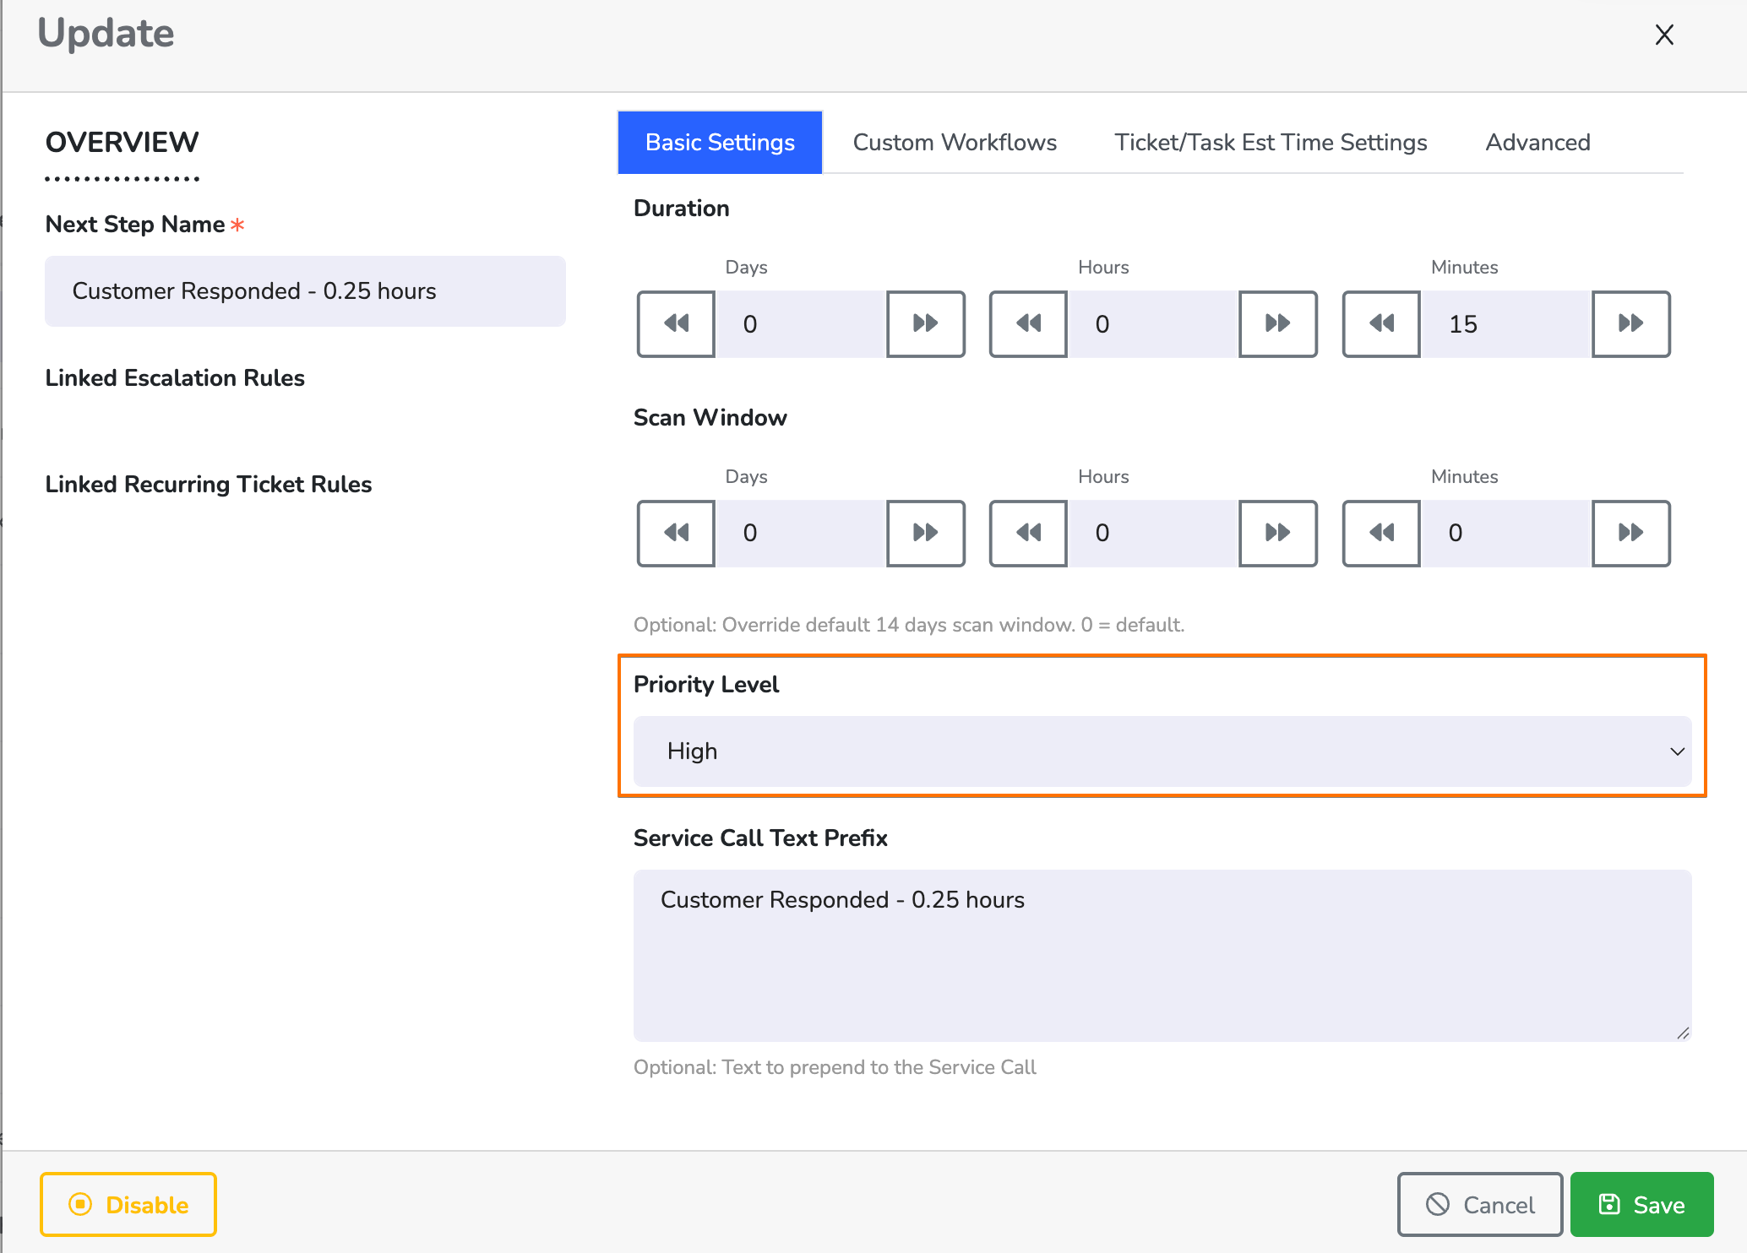Click the Service Call Text Prefix textarea
This screenshot has height=1253, width=1747.
pyautogui.click(x=1162, y=955)
